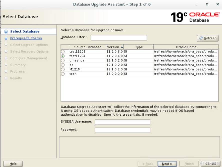The height and width of the screenshot is (167, 222).
Task: Click the Refresh button
Action: 208,38
